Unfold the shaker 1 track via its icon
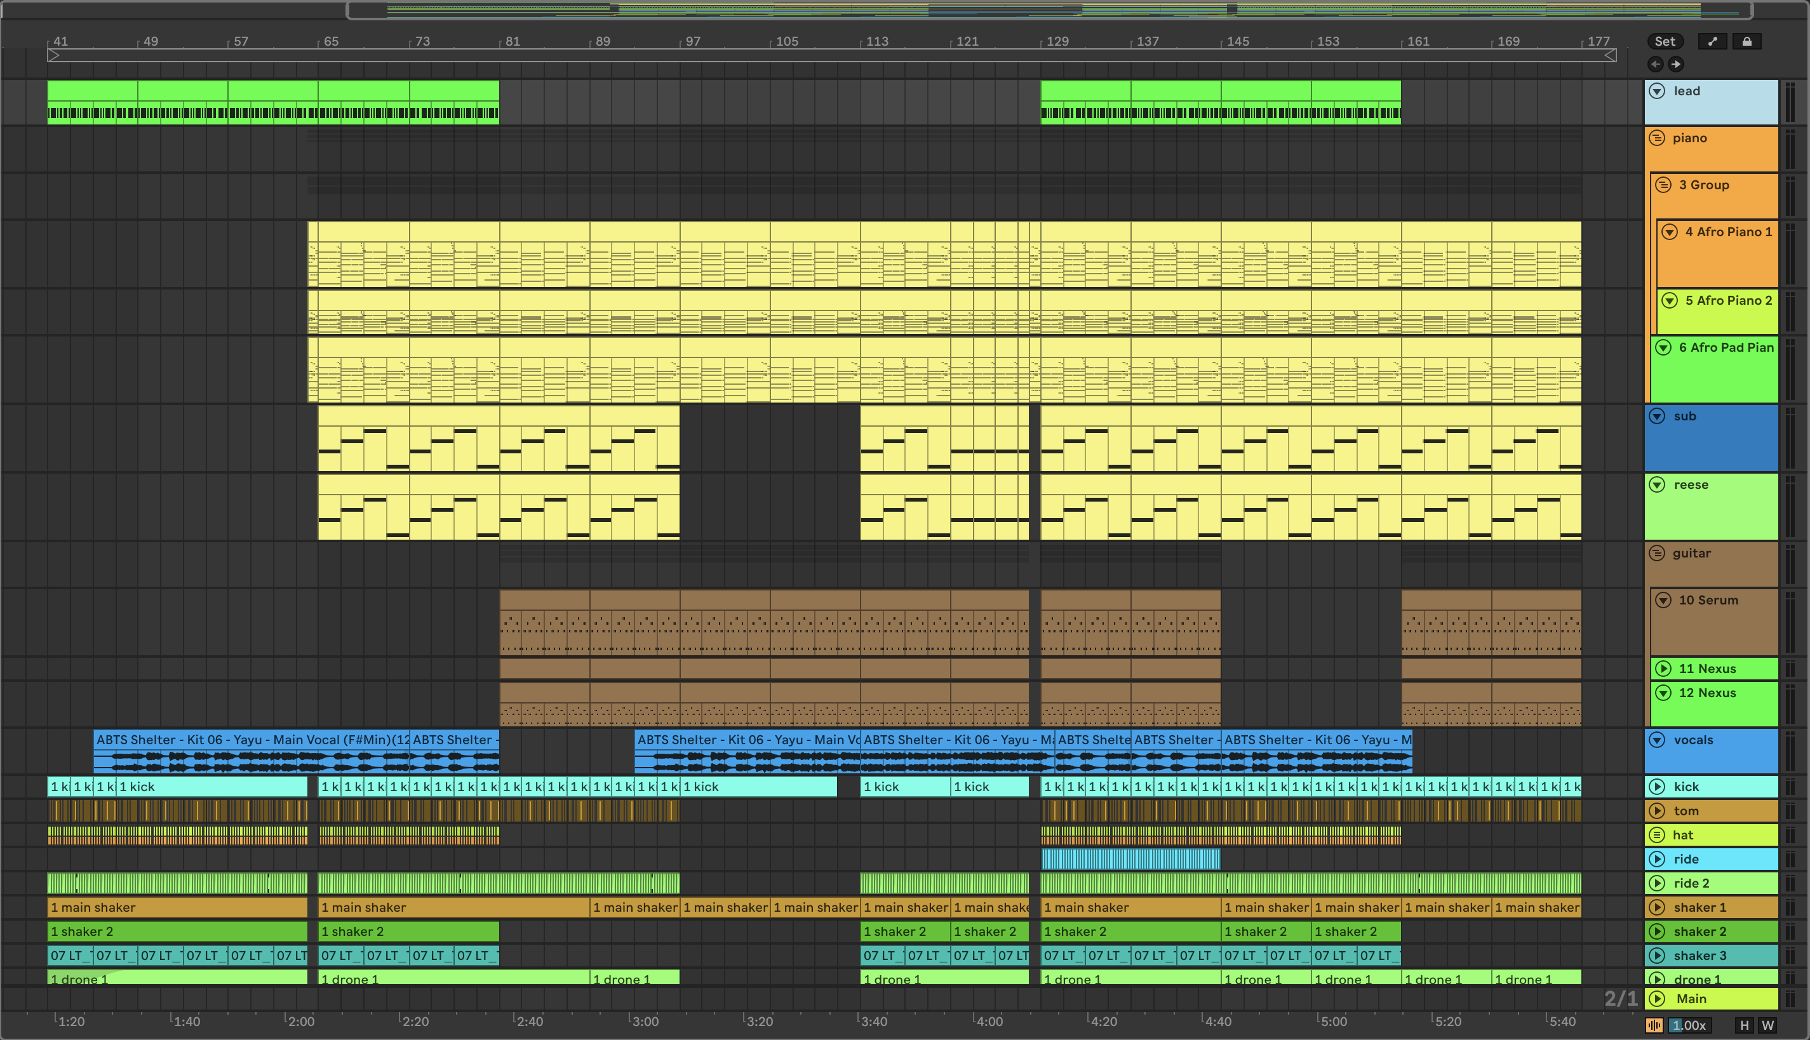Image resolution: width=1810 pixels, height=1040 pixels. 1657,908
